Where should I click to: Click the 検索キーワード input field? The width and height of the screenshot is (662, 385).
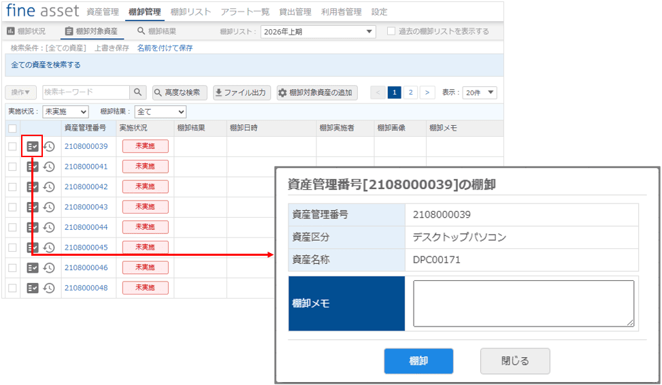click(x=86, y=92)
